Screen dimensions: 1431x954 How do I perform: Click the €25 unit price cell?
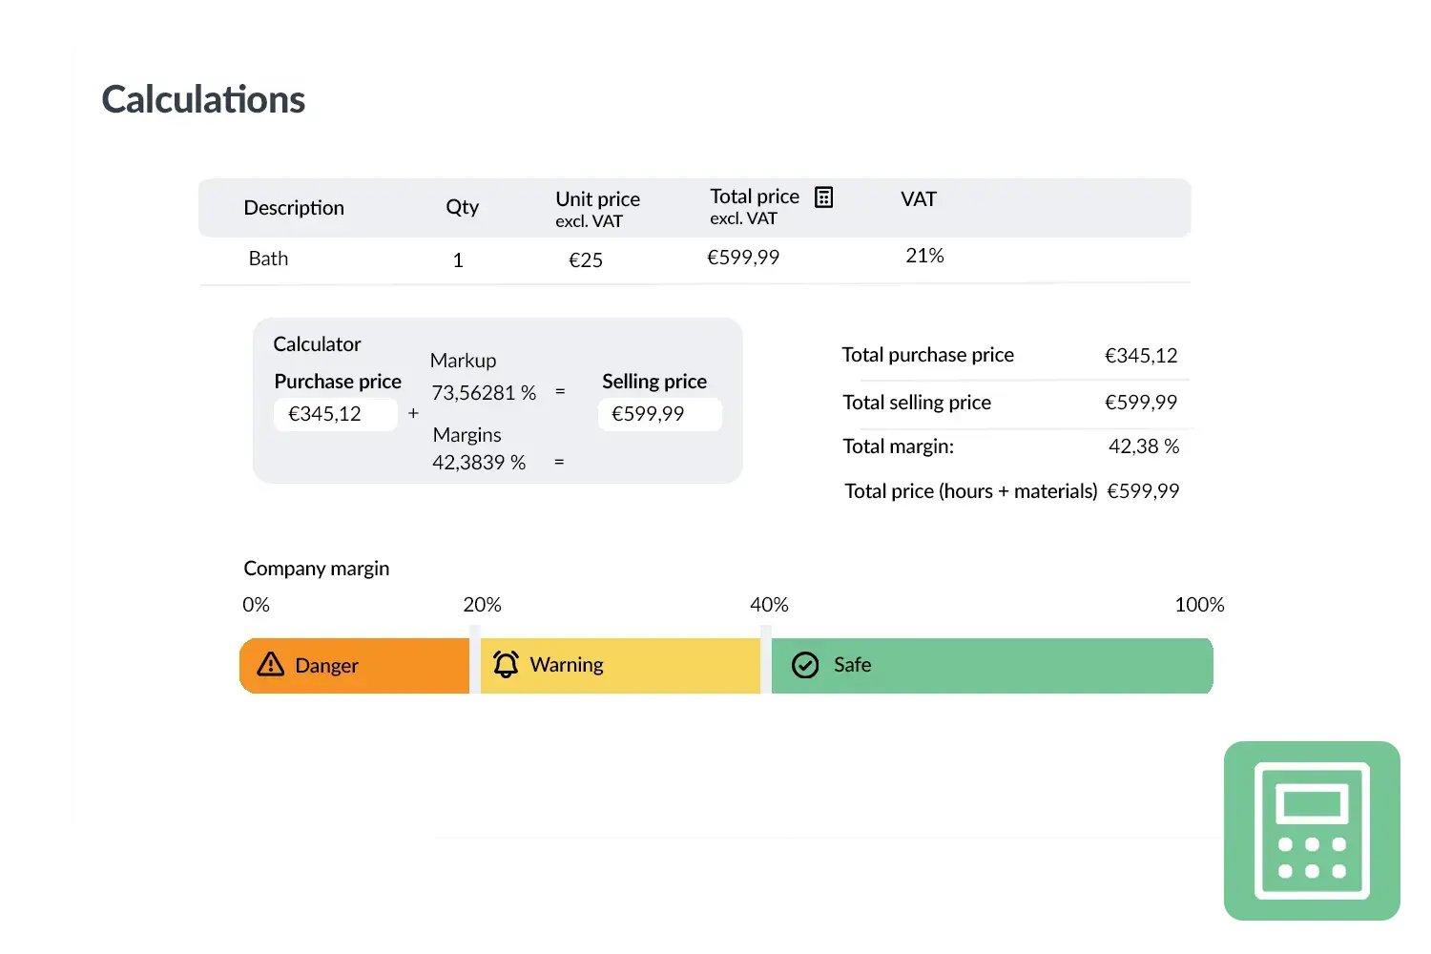tap(586, 260)
